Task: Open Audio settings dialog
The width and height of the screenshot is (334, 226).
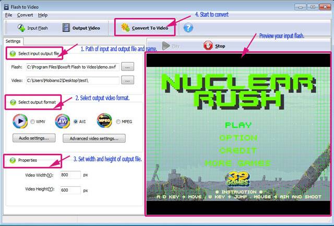Action: (x=34, y=138)
